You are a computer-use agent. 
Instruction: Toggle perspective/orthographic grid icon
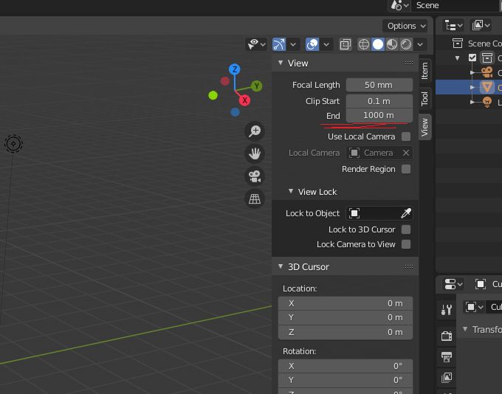255,198
